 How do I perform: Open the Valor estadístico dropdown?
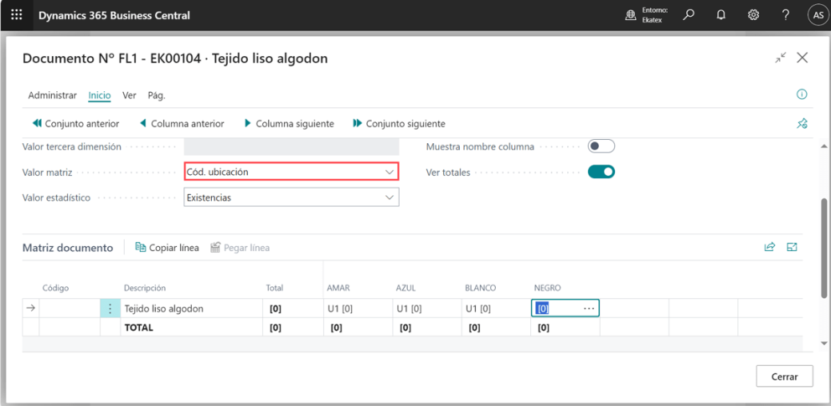[x=291, y=198]
